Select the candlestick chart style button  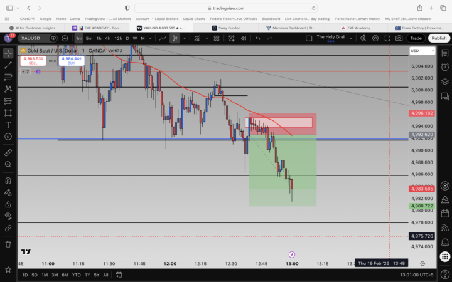tap(175, 38)
